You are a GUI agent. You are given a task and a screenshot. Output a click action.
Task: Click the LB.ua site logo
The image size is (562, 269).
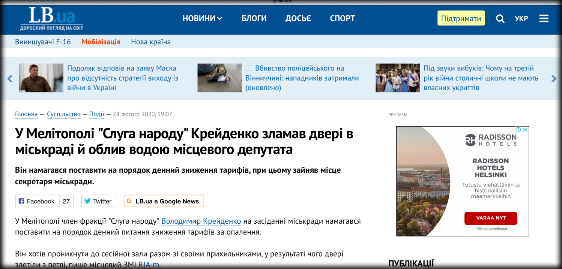52,18
